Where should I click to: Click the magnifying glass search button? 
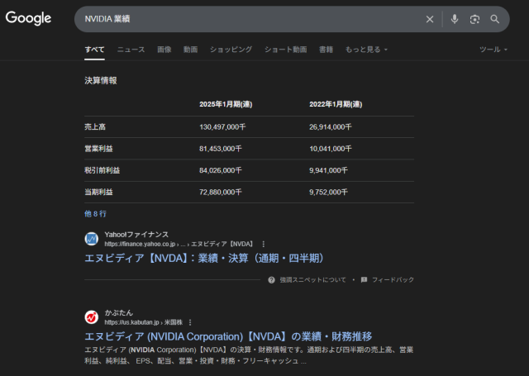(495, 19)
